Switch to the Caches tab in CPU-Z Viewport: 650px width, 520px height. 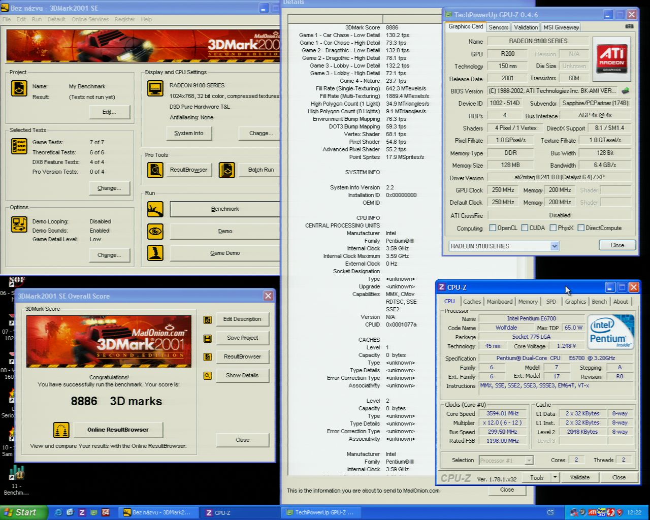(472, 302)
